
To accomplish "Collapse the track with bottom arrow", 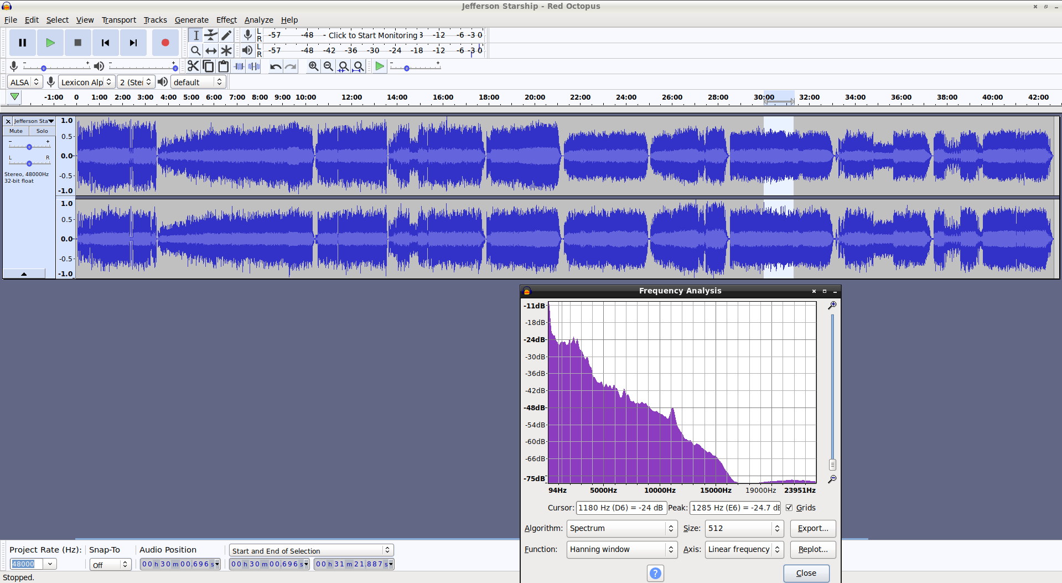I will click(x=24, y=274).
